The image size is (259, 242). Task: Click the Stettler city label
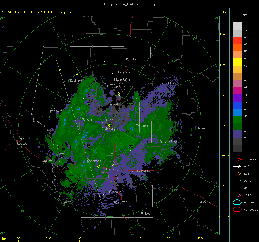point(168,83)
